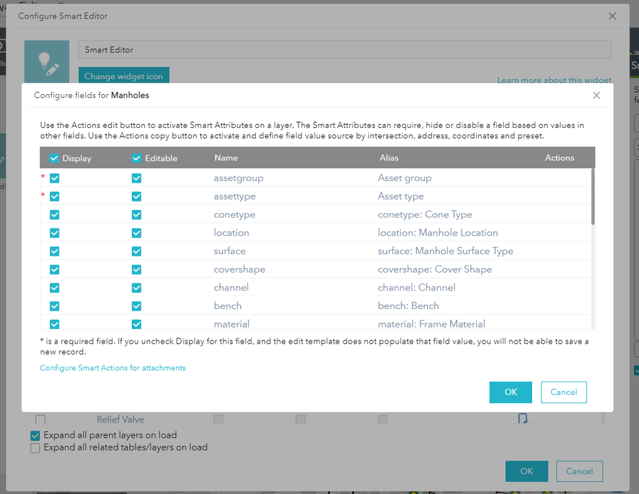Screen dimensions: 639x494
Task: Enable Expand all related tables/layers on load
Action: (35, 448)
